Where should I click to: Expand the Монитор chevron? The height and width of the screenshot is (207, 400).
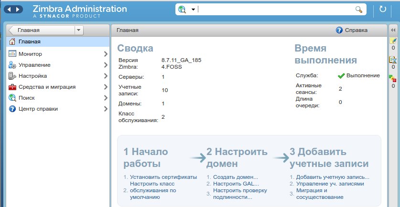coord(106,54)
